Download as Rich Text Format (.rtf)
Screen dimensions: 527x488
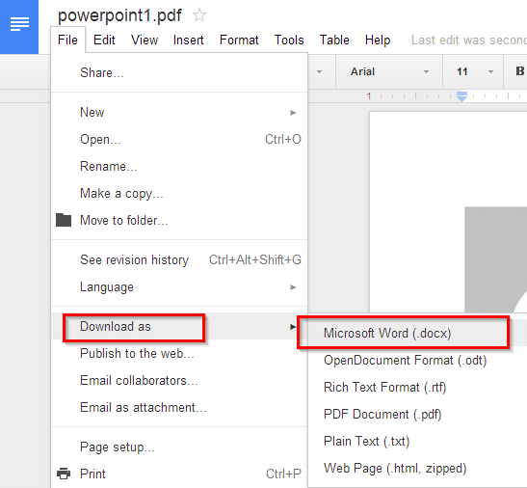pos(417,387)
